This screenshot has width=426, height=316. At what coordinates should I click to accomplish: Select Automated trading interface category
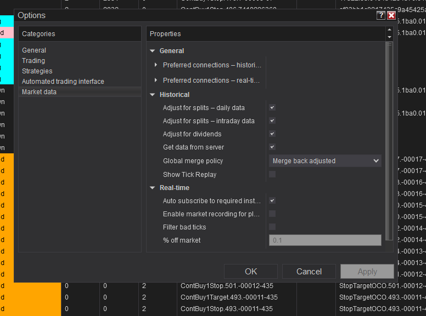coord(63,82)
